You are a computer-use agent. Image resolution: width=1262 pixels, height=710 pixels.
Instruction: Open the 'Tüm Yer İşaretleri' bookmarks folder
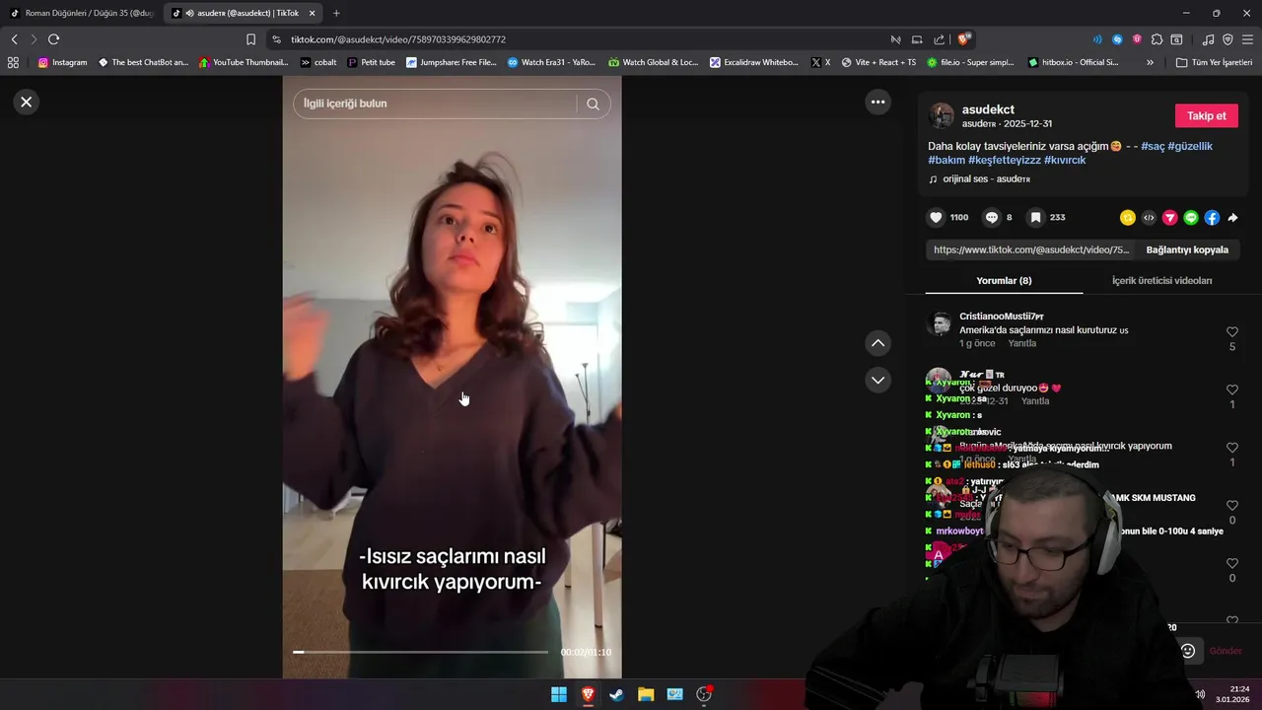(x=1214, y=62)
